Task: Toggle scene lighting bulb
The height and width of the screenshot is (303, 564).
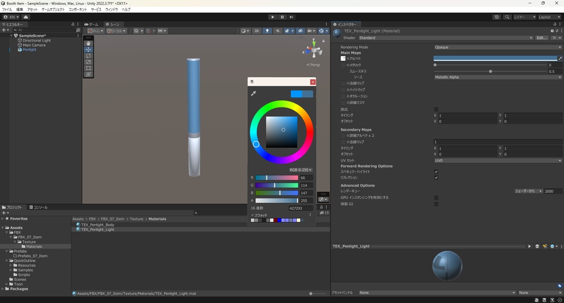Action: tap(267, 31)
